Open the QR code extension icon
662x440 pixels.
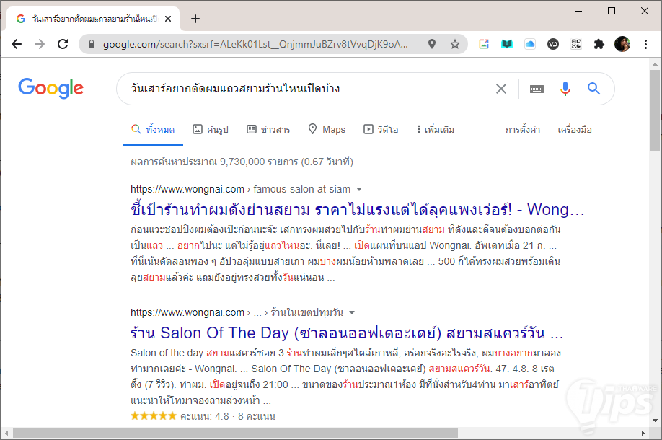click(576, 44)
